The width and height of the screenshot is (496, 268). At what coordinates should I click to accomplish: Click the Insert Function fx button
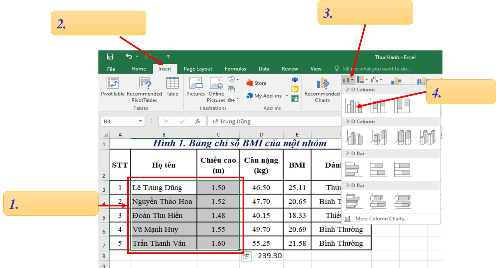tap(198, 121)
